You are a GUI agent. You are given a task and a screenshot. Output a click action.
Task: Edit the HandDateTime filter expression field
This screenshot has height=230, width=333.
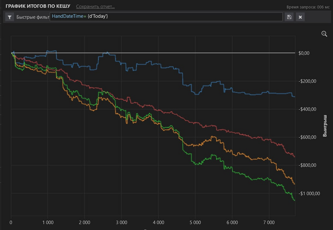coord(166,17)
